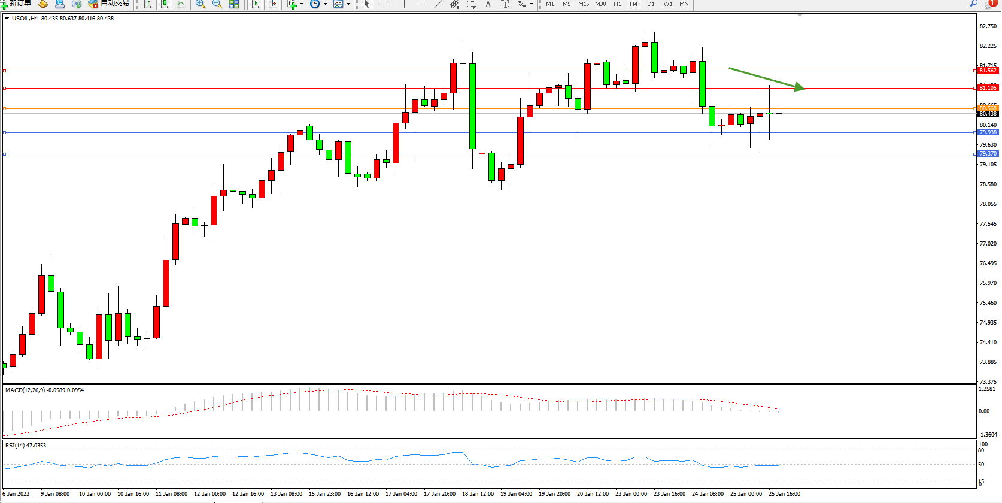Tile chart windows with grid icon
This screenshot has height=503, width=1002.
click(234, 4)
